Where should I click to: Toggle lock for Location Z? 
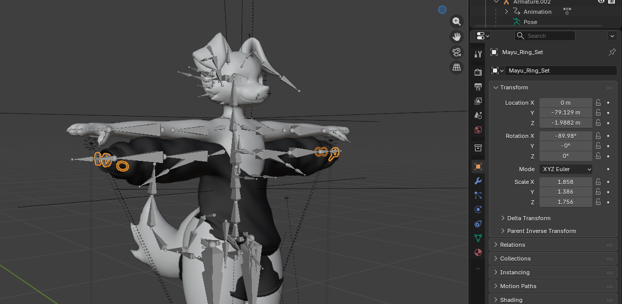[598, 123]
